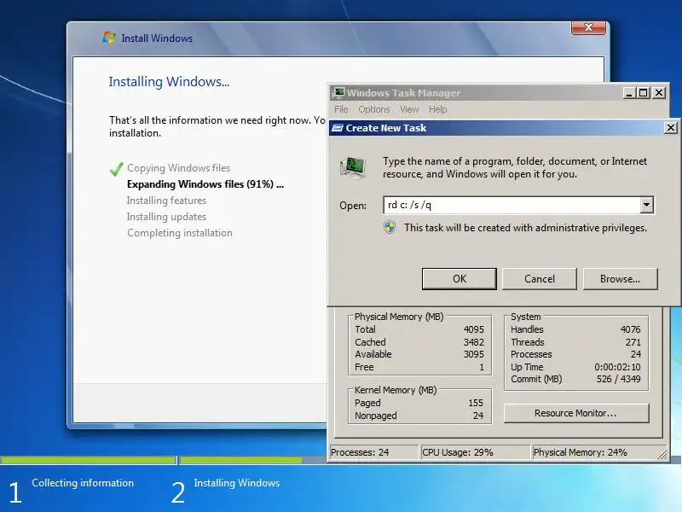The width and height of the screenshot is (682, 512).
Task: Open the Options menu in Task Manager
Action: tap(374, 109)
